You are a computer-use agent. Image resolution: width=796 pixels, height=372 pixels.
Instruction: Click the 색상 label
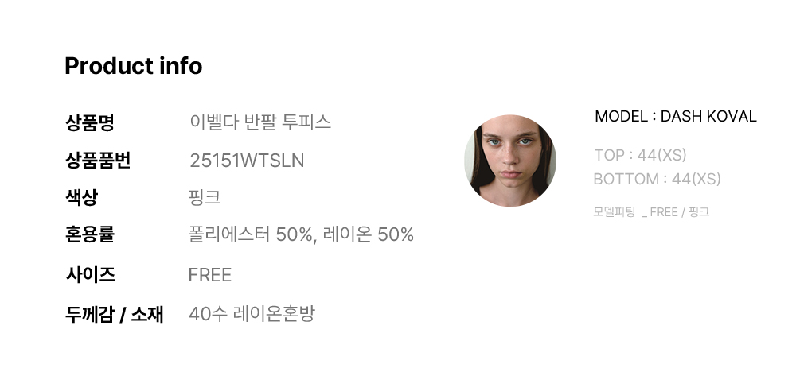(x=81, y=197)
